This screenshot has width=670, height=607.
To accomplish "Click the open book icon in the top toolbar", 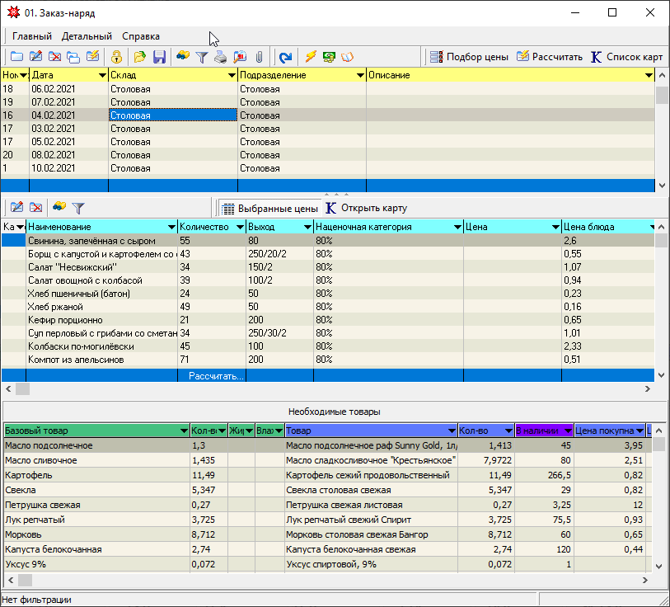I will [x=348, y=57].
